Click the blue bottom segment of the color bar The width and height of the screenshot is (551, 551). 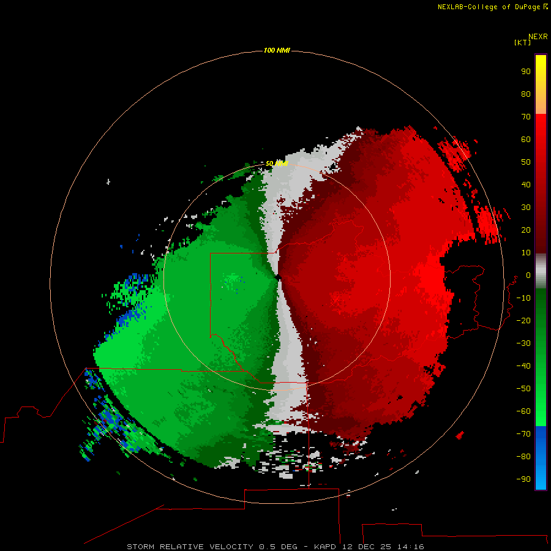541,457
